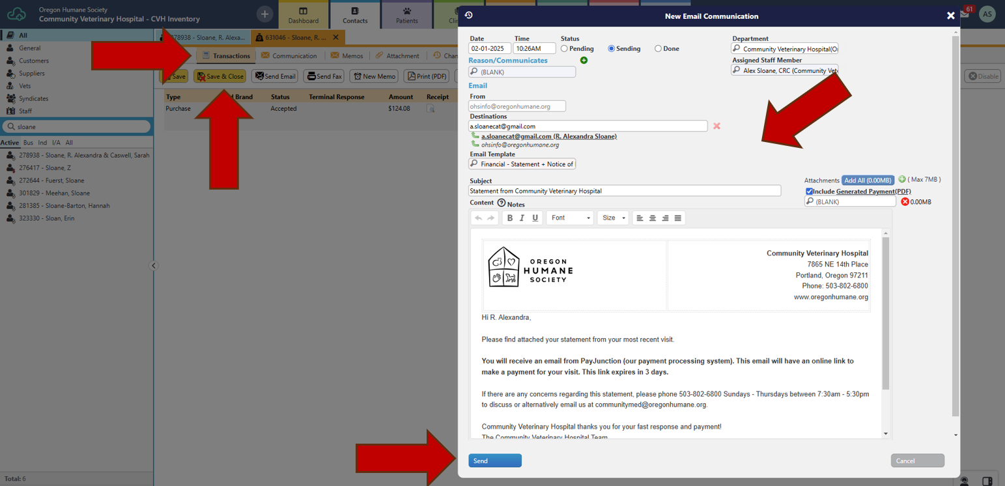Screen dimensions: 1005x486
Task: Add a reason with green plus icon
Action: tap(584, 60)
